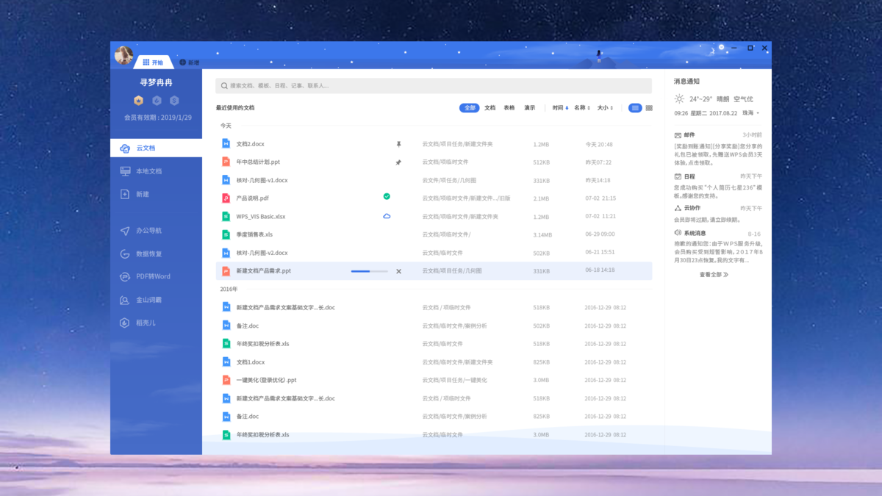Select 本地文档 in the sidebar
Screen dimensions: 882x496
coord(148,171)
